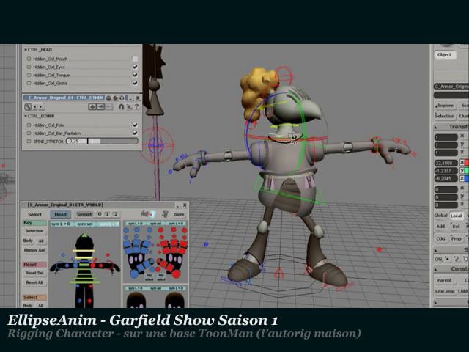The image size is (469, 352).
Task: Click the Smooth button
Action: point(85,214)
